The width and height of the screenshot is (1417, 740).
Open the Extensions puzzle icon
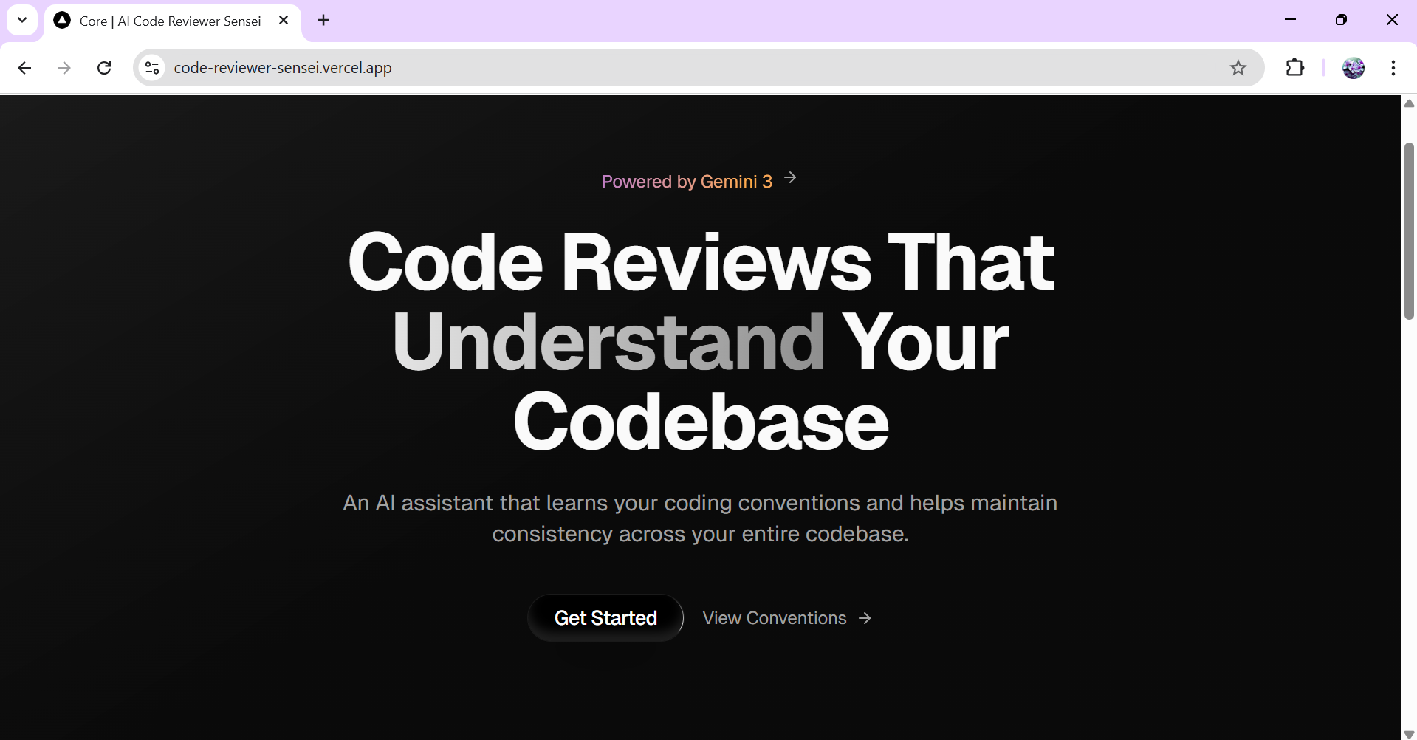(x=1295, y=68)
